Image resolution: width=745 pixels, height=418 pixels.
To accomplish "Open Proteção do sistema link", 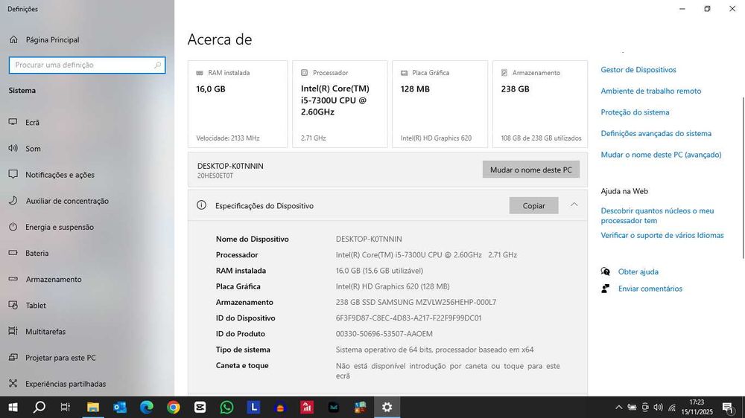I will pyautogui.click(x=635, y=112).
